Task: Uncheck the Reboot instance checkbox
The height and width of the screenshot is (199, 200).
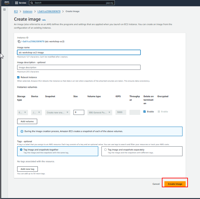Action: 18,77
